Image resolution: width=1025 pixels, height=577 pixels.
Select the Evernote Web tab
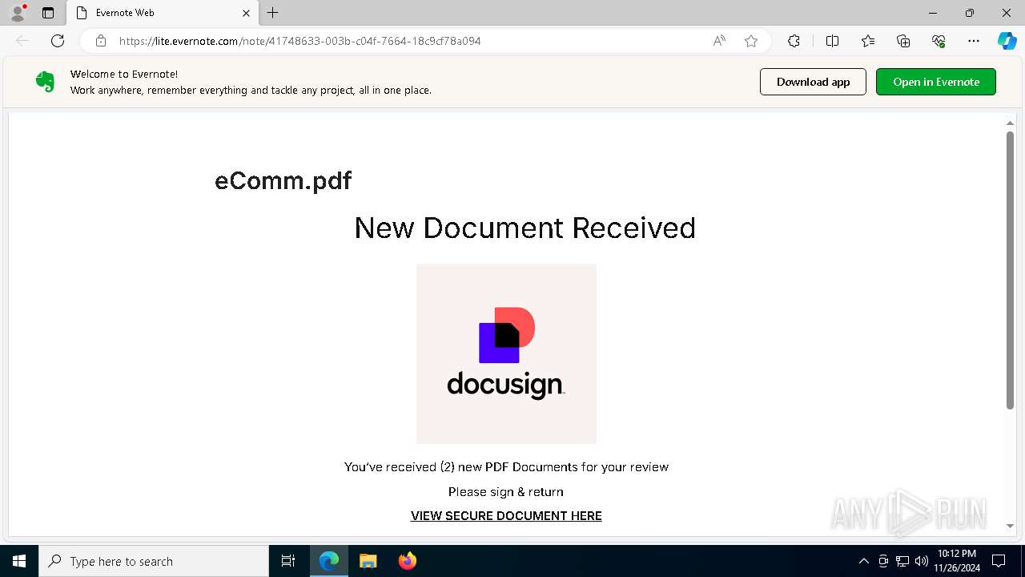[x=163, y=13]
